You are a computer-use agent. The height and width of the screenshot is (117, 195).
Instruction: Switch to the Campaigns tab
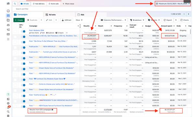point(28,15)
